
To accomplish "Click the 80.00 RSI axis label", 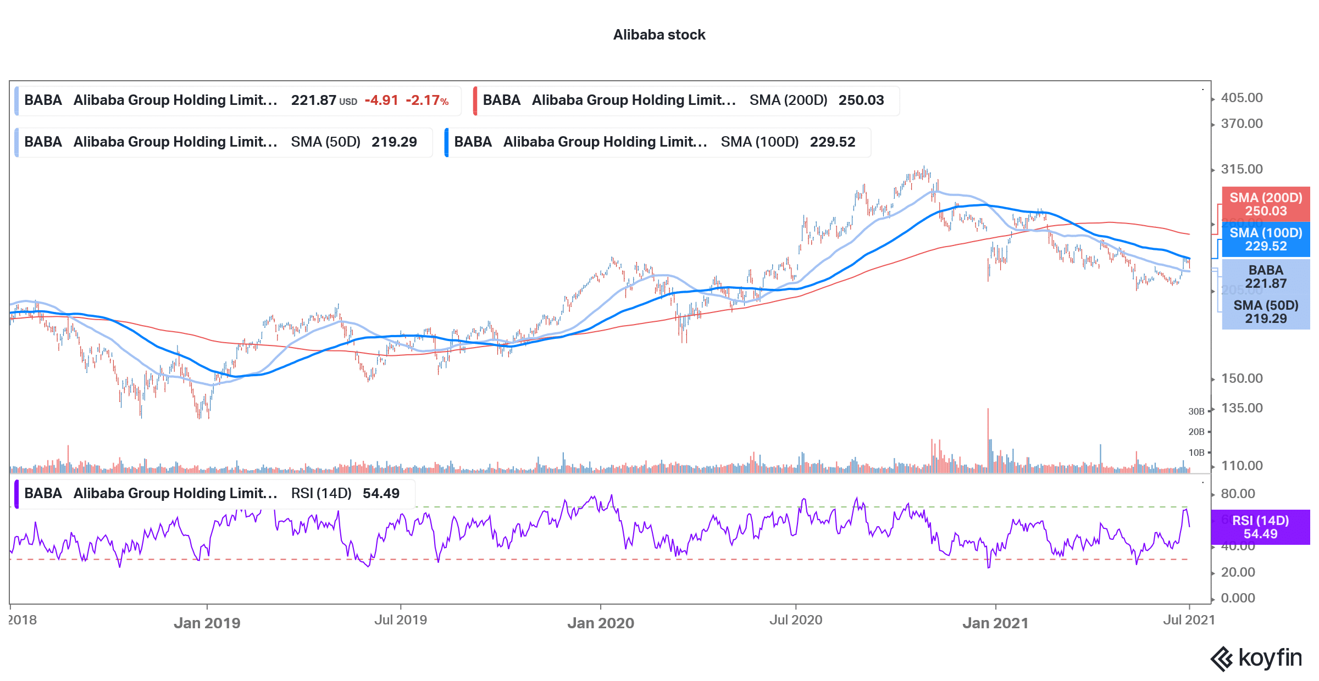I will (1238, 494).
